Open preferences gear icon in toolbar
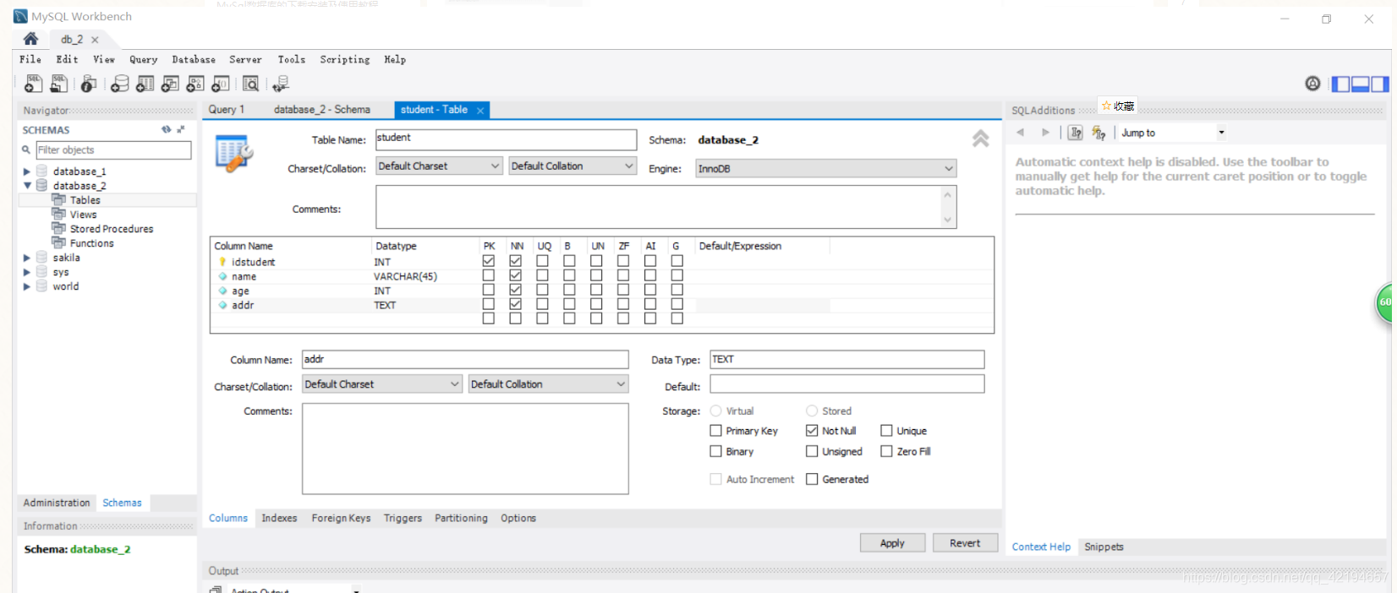This screenshot has width=1397, height=593. coord(1312,83)
